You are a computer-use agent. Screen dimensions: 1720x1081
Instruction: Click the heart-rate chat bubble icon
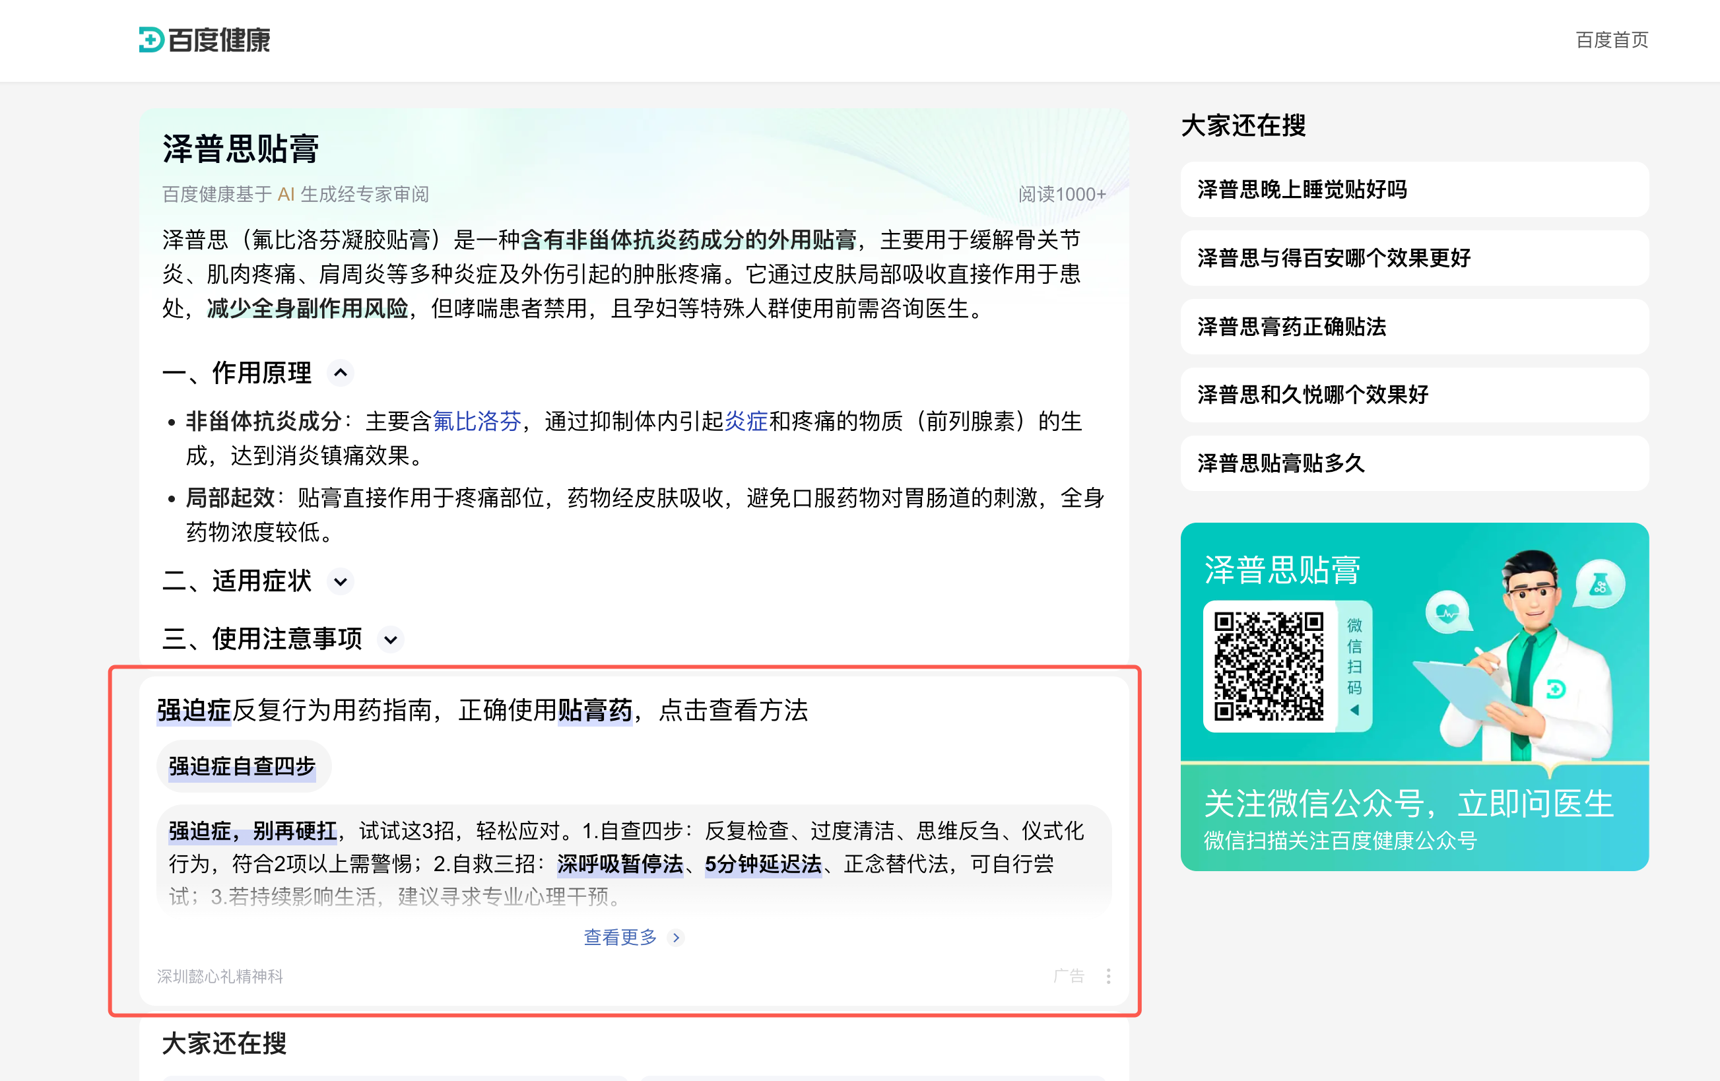coord(1447,612)
